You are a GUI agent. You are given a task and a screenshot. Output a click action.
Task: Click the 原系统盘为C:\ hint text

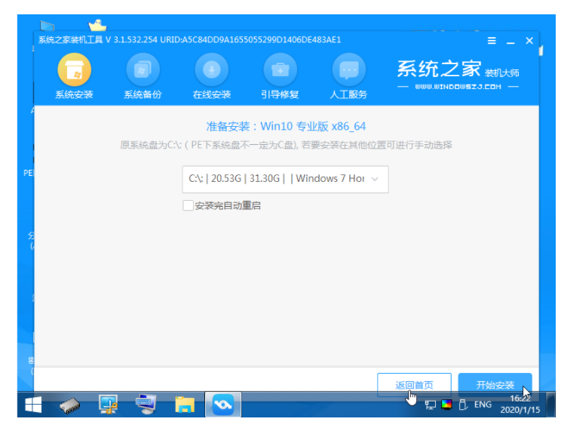286,145
